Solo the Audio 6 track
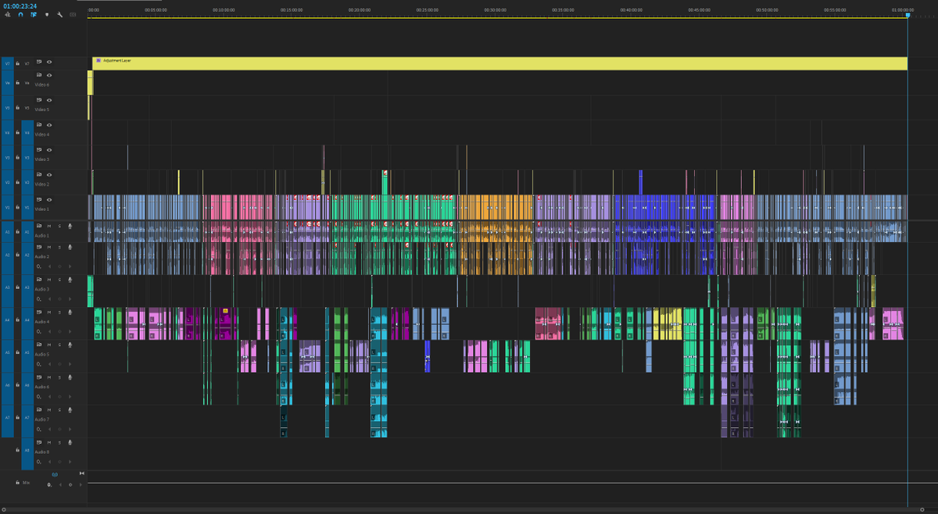The width and height of the screenshot is (938, 514). click(x=59, y=377)
